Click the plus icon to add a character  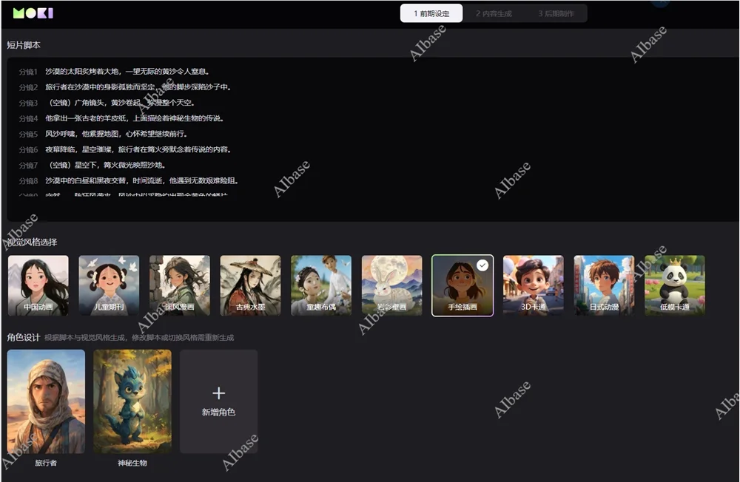click(218, 393)
